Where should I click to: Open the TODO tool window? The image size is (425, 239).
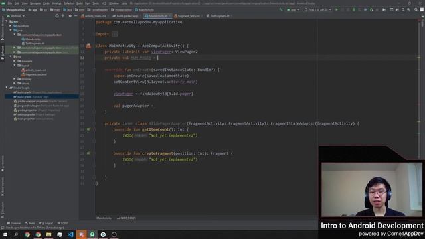point(63,223)
